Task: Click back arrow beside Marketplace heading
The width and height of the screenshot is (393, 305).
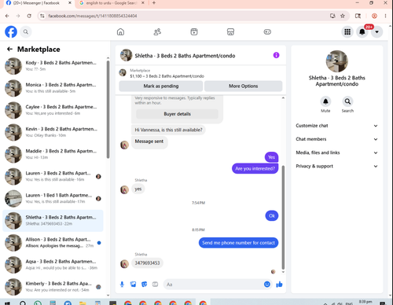Action: [9, 49]
